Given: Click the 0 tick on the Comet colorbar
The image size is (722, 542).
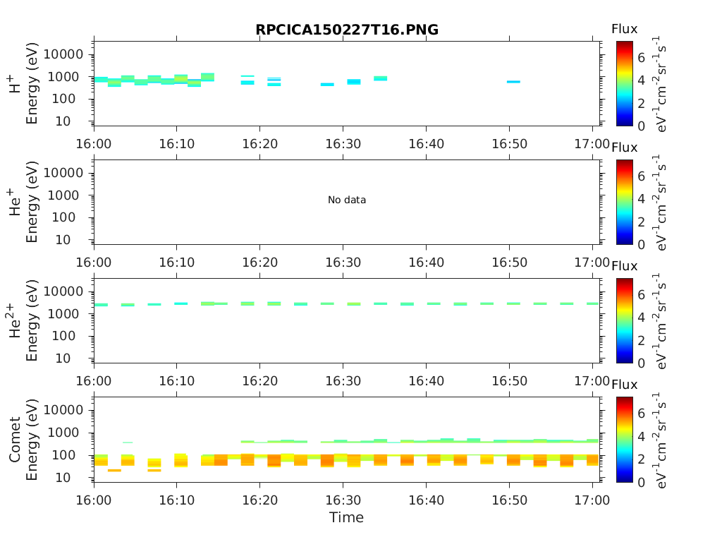Looking at the screenshot, I should point(641,482).
